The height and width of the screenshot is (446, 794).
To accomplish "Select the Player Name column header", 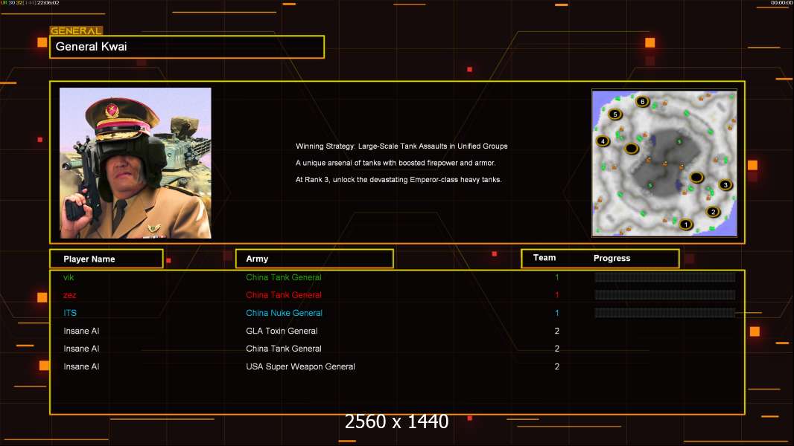I will (x=107, y=259).
